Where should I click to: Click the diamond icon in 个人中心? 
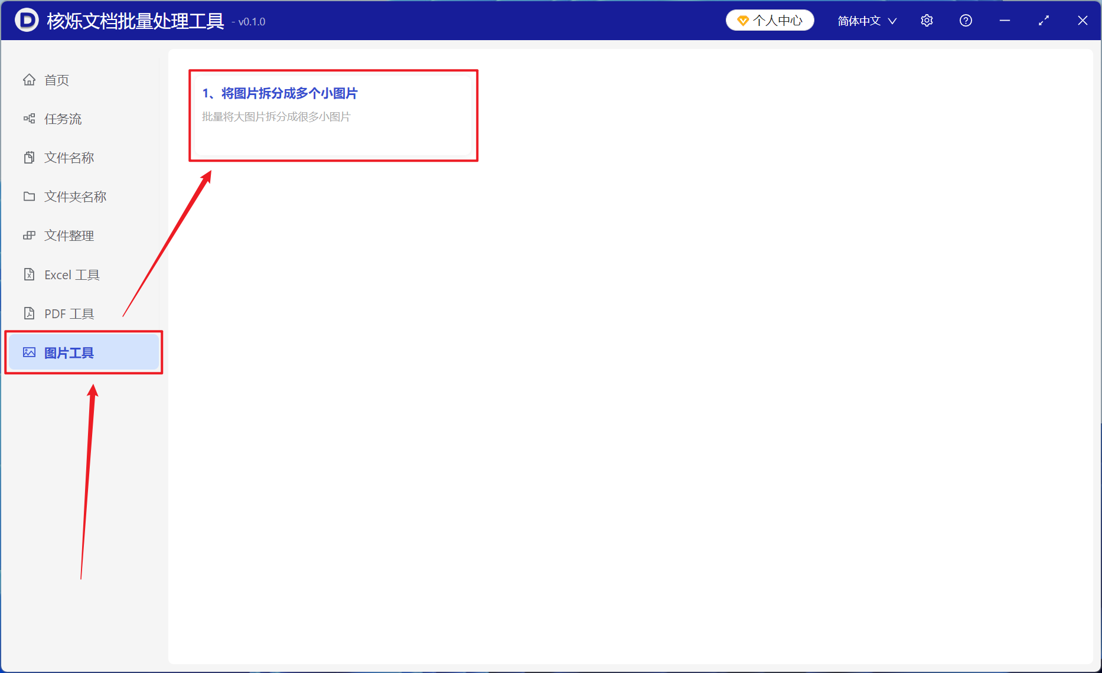coord(743,21)
